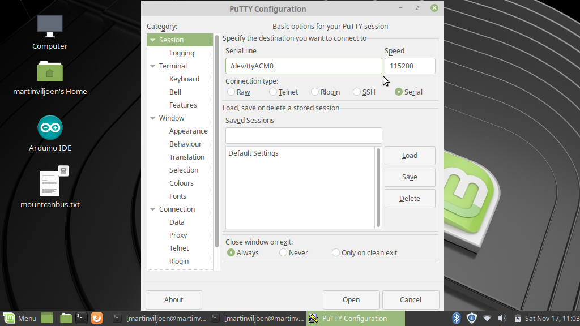The height and width of the screenshot is (326, 580).
Task: Open the terminal launcher in the taskbar
Action: [81, 318]
